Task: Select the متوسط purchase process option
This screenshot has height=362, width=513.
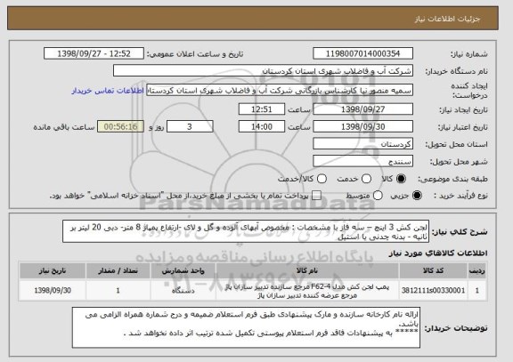Action: [378, 196]
